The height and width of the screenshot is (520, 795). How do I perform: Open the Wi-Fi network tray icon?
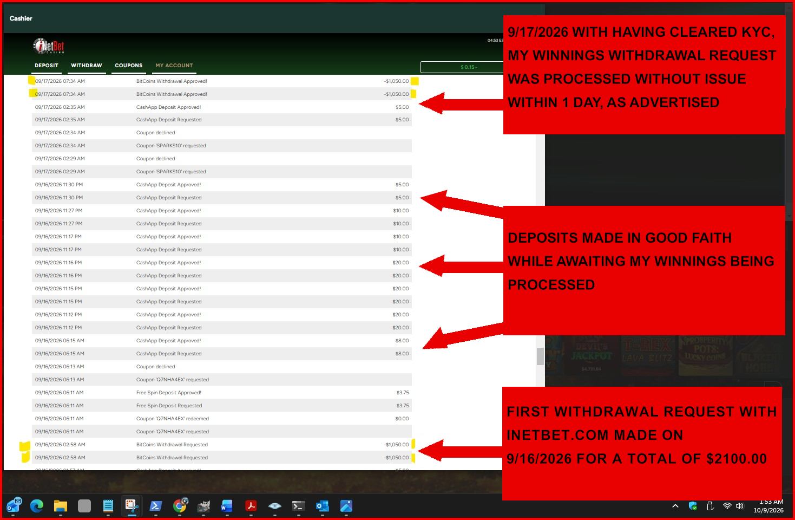(727, 506)
